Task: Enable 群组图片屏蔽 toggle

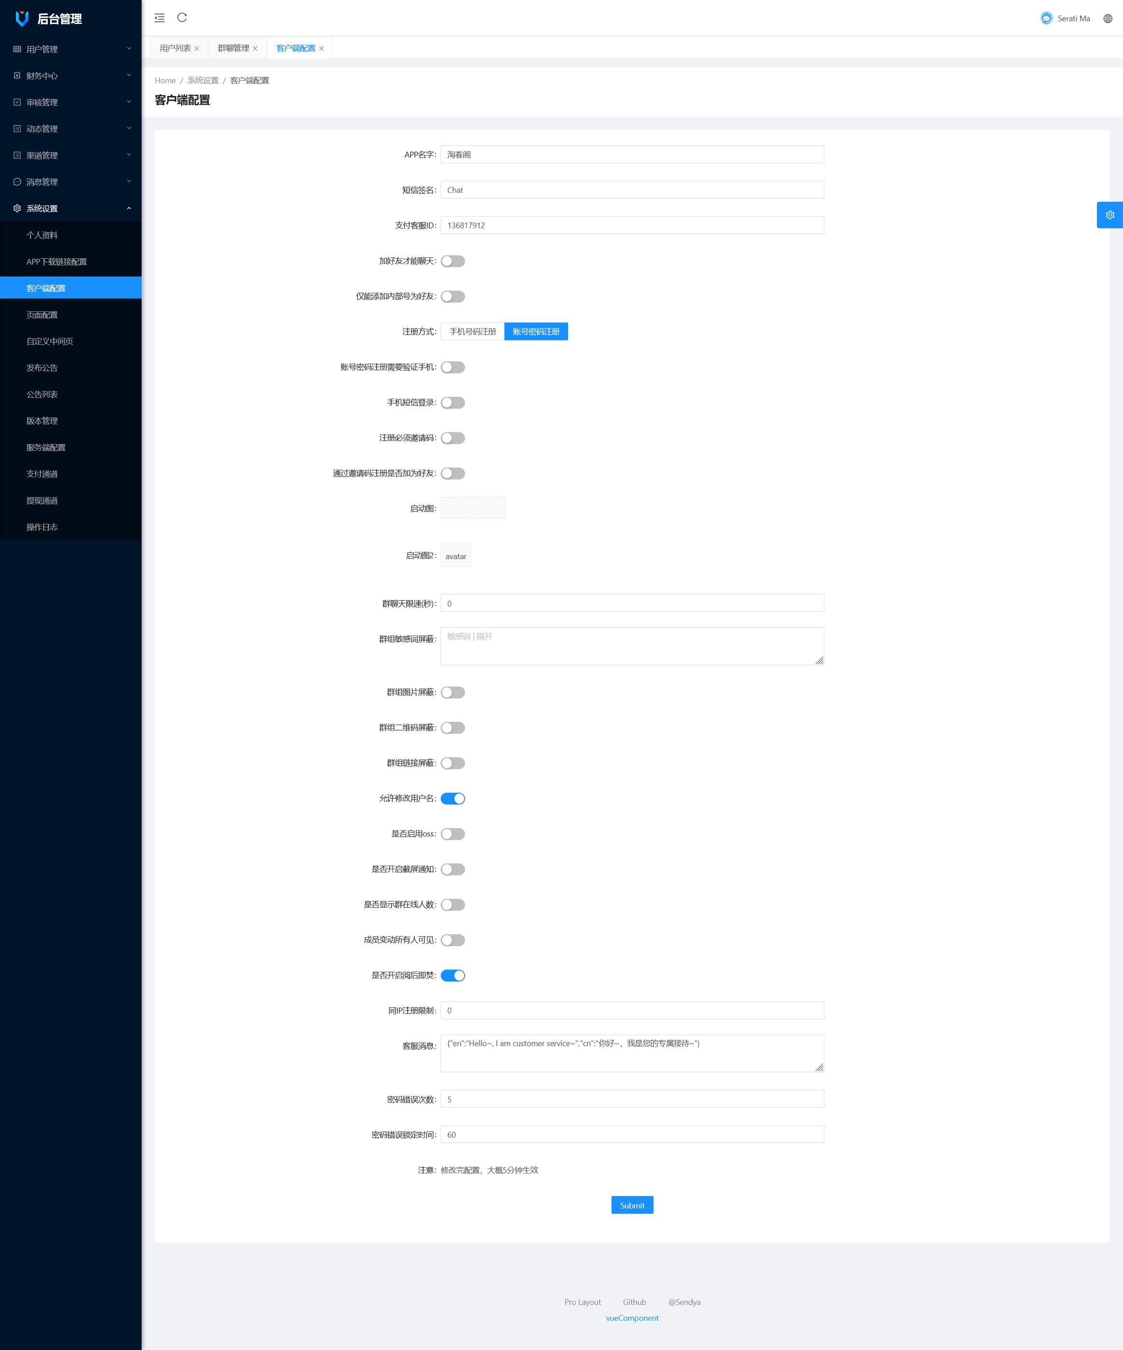Action: coord(452,692)
